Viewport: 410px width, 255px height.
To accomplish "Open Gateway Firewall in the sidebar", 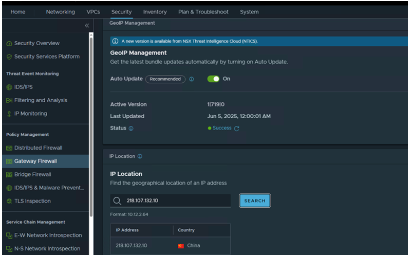I will [35, 161].
